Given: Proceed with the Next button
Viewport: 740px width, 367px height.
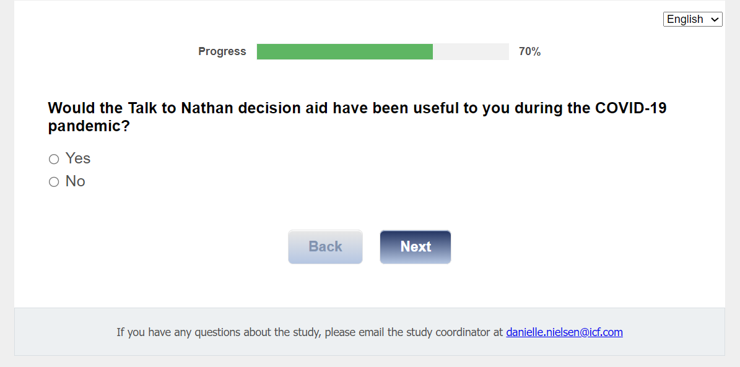Looking at the screenshot, I should 415,247.
